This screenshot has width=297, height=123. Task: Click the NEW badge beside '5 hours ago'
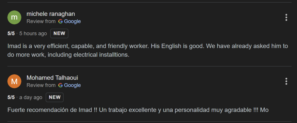[59, 34]
